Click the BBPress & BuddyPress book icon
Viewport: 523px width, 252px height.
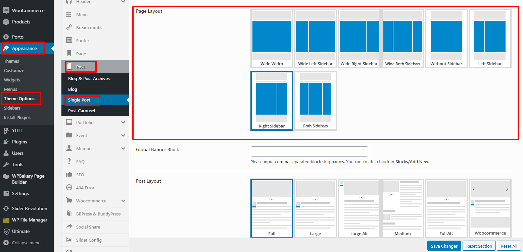click(69, 214)
